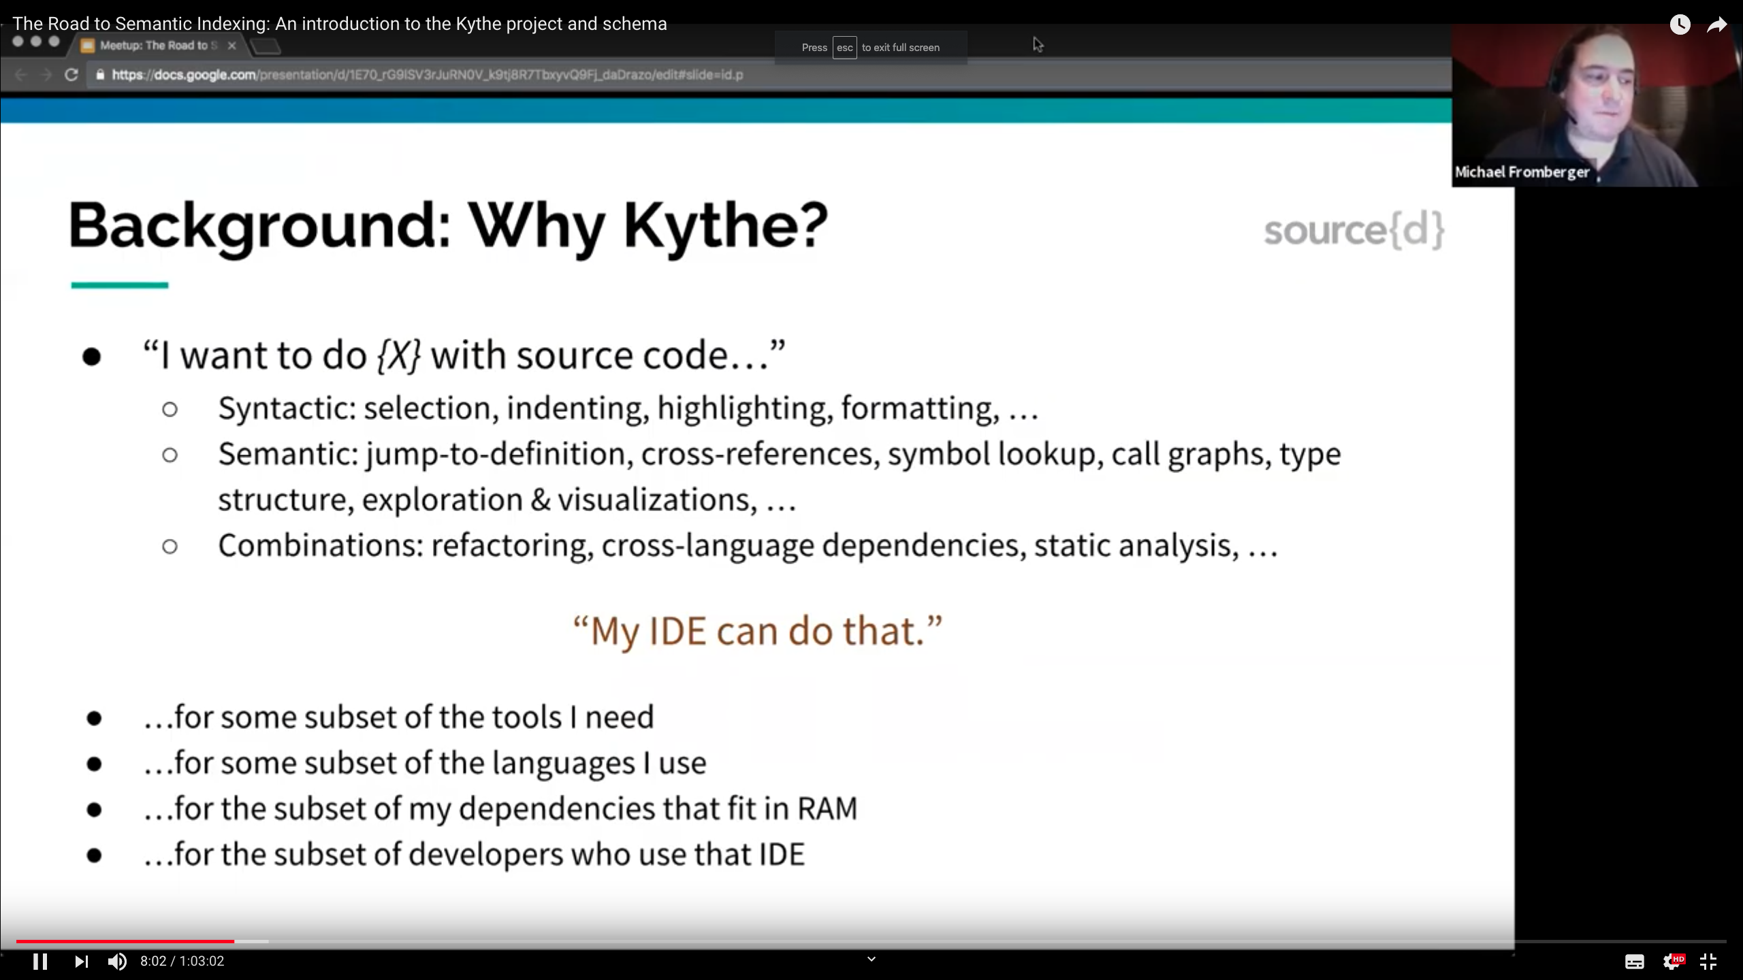Image resolution: width=1743 pixels, height=980 pixels.
Task: Click the video title 'The Road to Semantic Indexing'
Action: click(x=338, y=23)
